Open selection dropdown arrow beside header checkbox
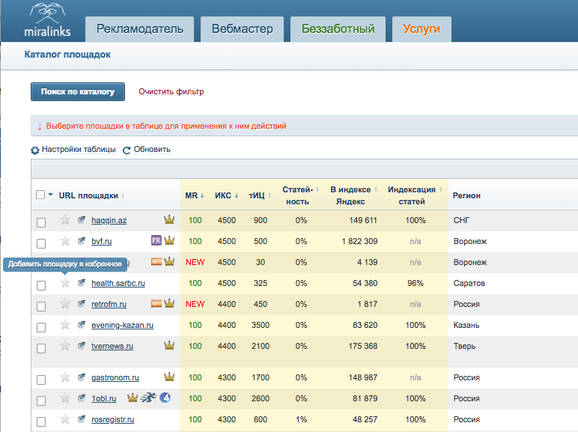 (x=50, y=195)
